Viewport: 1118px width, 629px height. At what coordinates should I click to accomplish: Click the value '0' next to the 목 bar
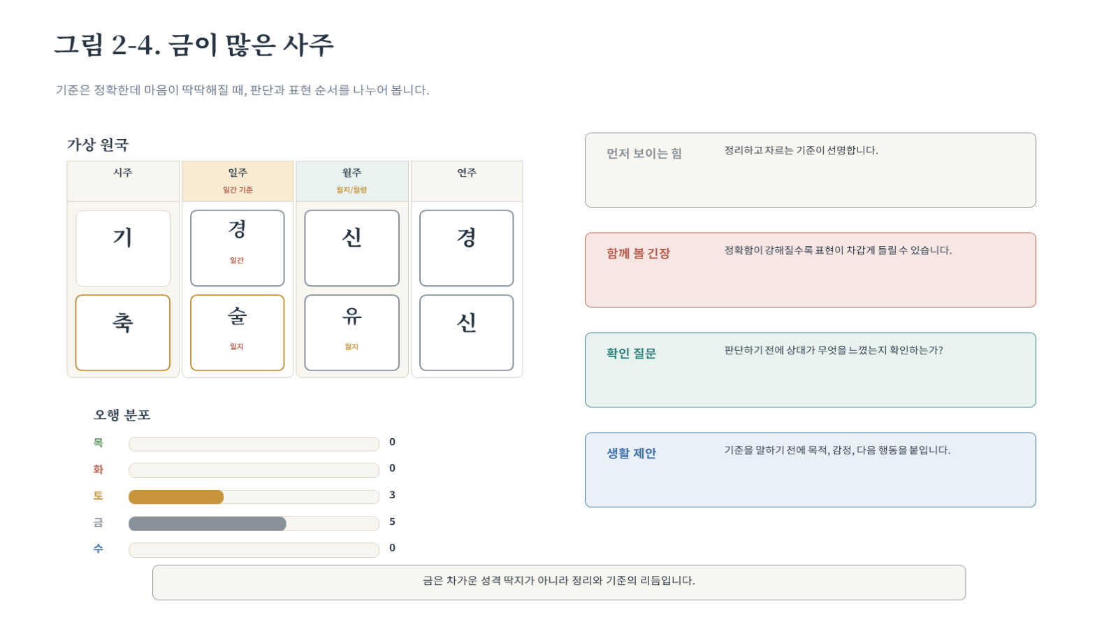pos(392,442)
